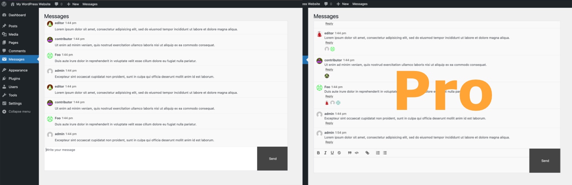Click the Appearance brush icon
The image size is (572, 185).
point(4,70)
